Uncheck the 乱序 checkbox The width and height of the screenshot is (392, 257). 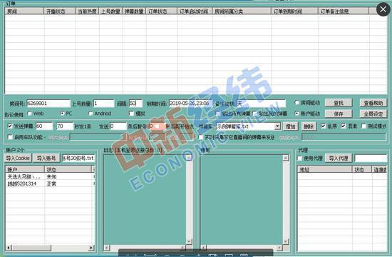[x=323, y=126]
